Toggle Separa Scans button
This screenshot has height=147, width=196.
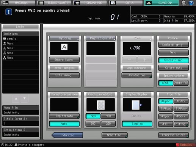tap(64, 60)
